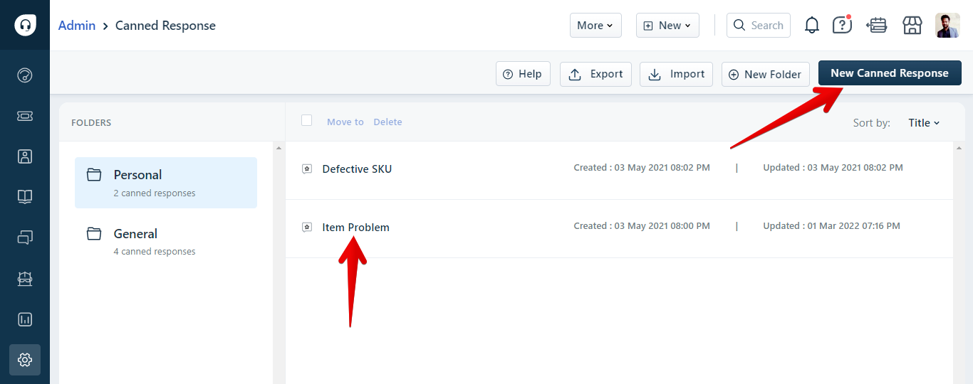This screenshot has width=973, height=384.
Task: Select the General folder
Action: coord(166,242)
